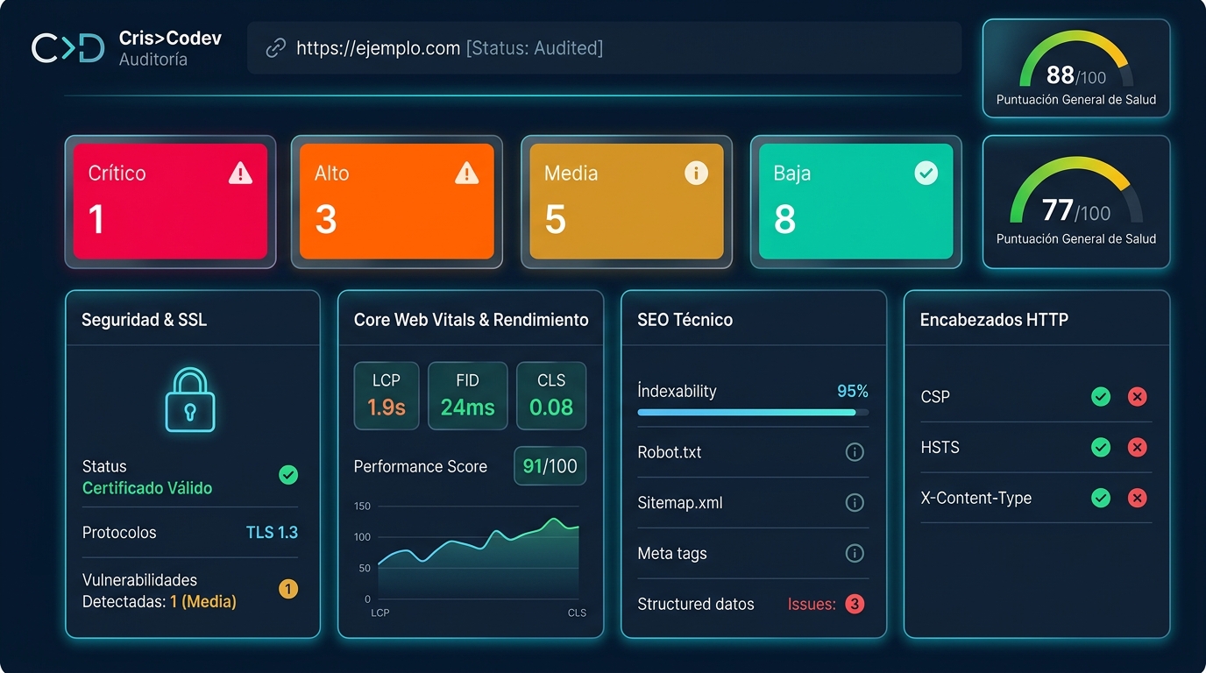Image resolution: width=1206 pixels, height=673 pixels.
Task: Click the info icon for Meta tags
Action: point(855,553)
